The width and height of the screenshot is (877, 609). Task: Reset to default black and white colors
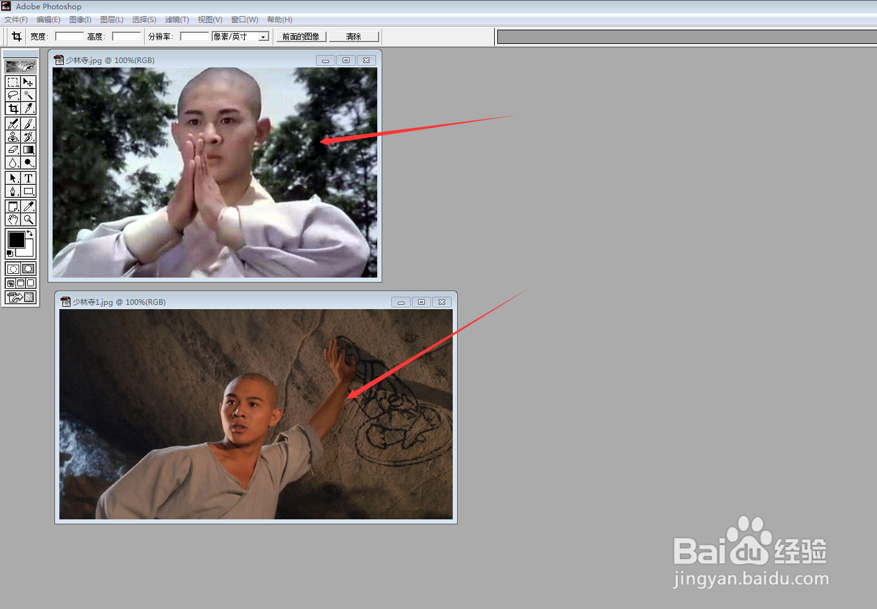point(9,253)
